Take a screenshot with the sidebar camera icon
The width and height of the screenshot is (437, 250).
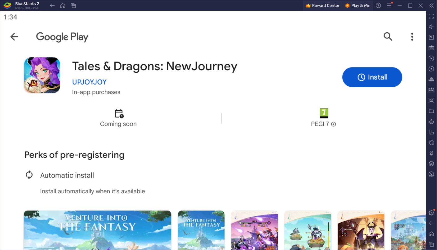coord(432,100)
